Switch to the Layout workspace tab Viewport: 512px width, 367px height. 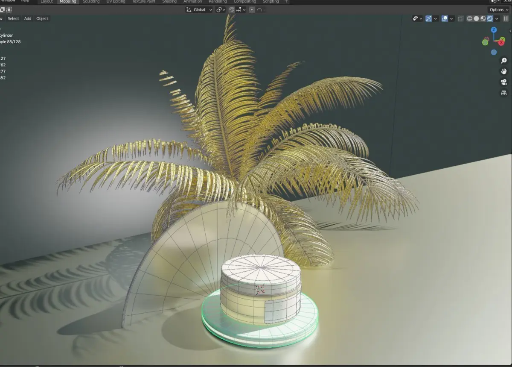(47, 2)
